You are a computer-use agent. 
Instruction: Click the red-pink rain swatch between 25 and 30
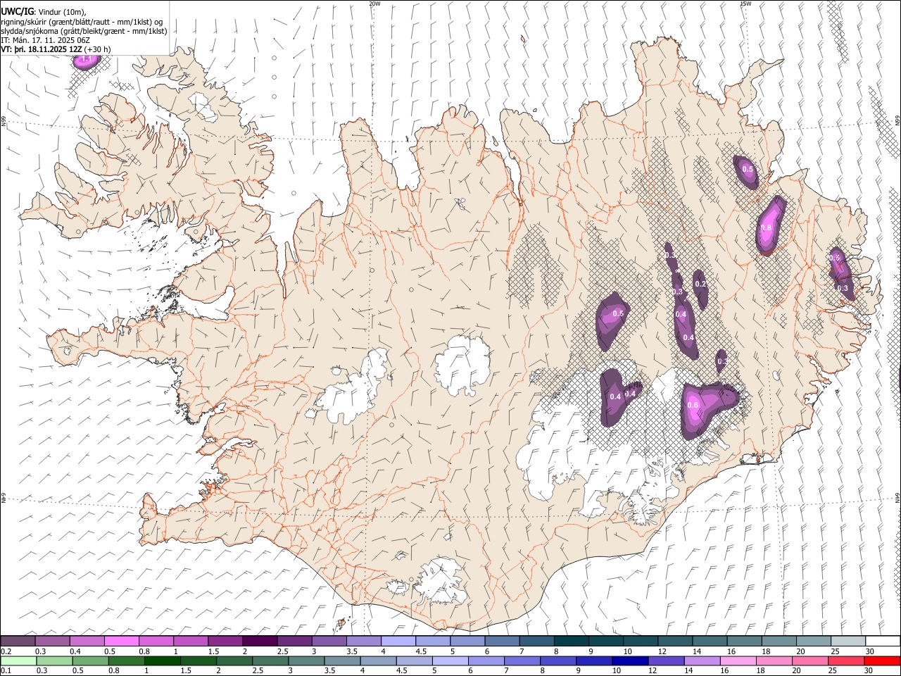click(845, 661)
